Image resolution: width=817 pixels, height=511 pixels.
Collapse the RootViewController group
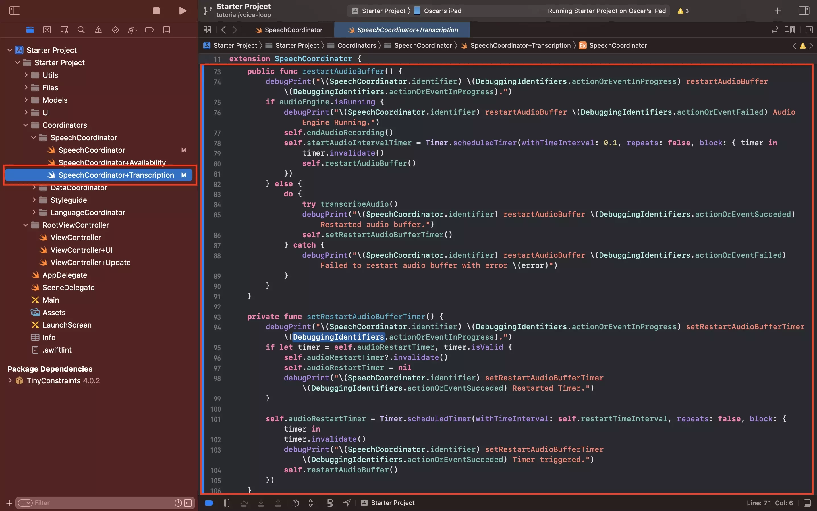[x=26, y=225]
